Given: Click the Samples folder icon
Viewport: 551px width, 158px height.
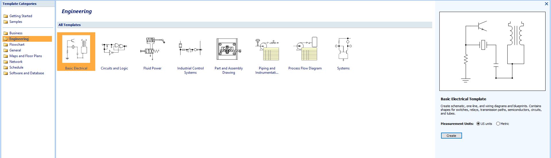Looking at the screenshot, I should tap(5, 22).
